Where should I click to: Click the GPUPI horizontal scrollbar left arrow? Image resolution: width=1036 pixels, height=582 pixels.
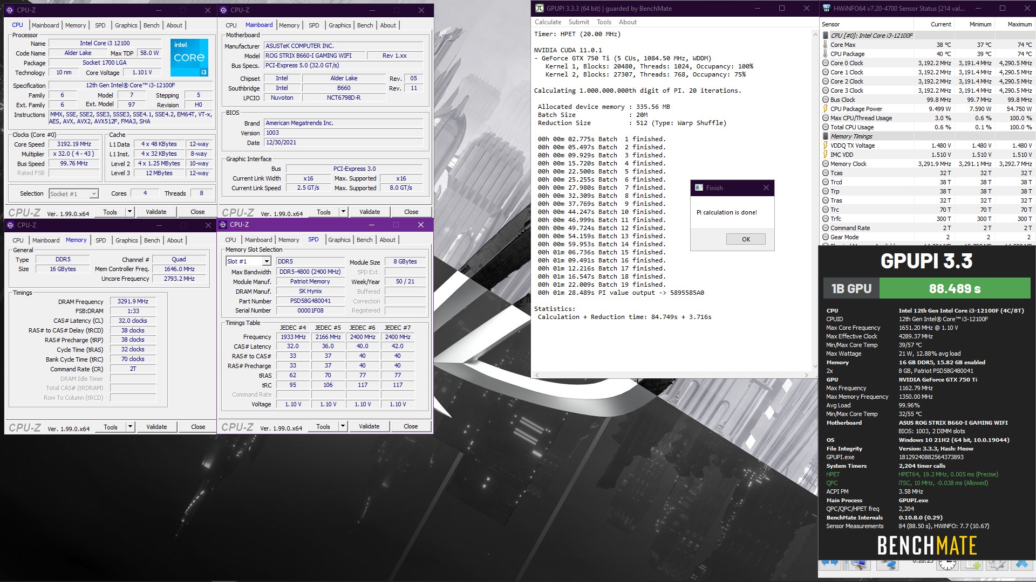coord(536,375)
